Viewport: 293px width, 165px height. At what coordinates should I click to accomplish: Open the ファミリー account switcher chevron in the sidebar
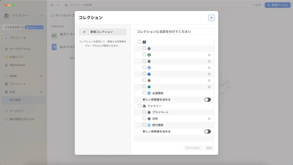pyautogui.click(x=41, y=15)
